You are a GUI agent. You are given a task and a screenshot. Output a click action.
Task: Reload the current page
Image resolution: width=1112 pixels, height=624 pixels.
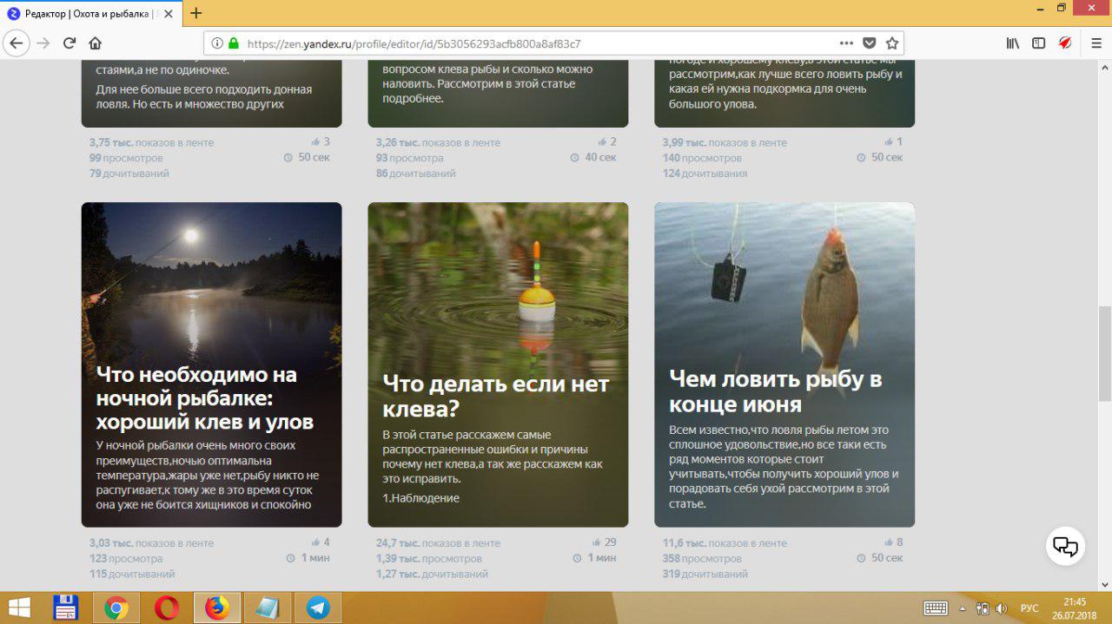(x=69, y=43)
